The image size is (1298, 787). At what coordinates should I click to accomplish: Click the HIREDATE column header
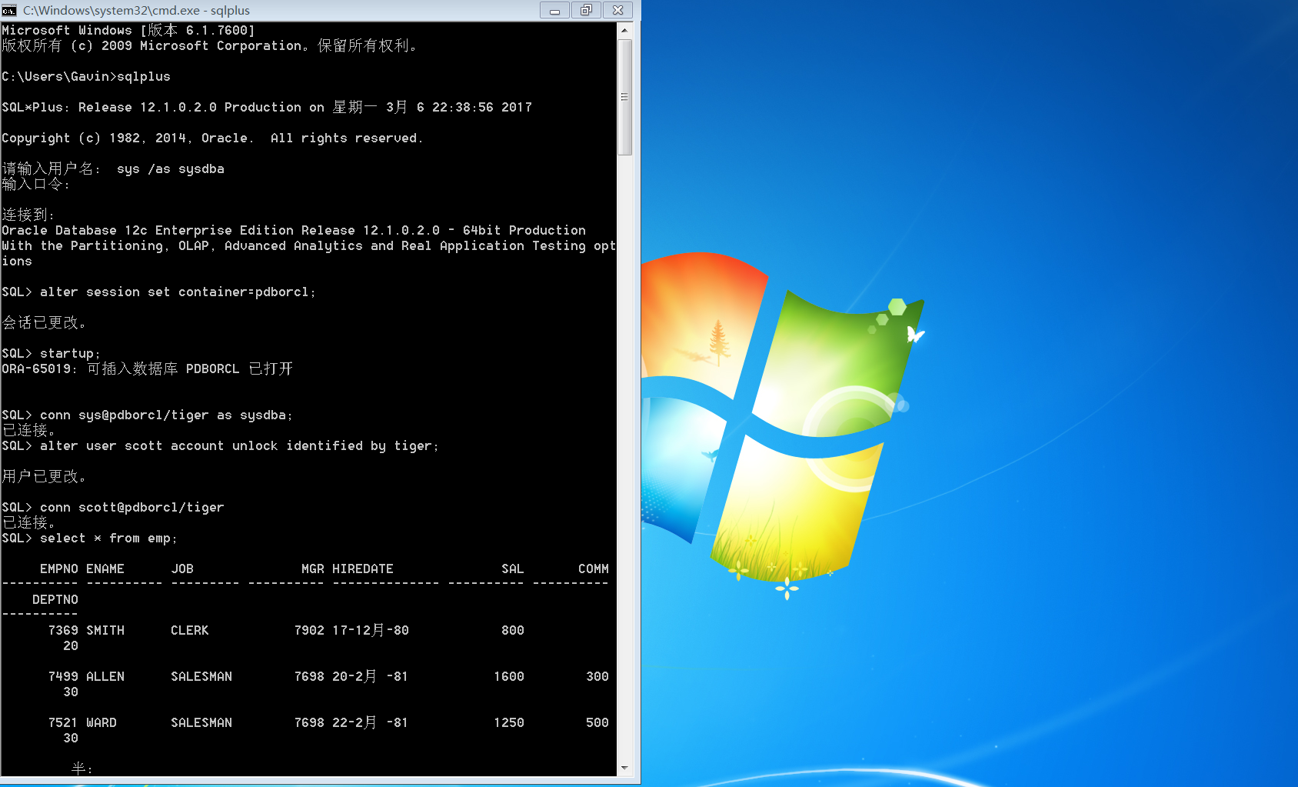tap(363, 569)
